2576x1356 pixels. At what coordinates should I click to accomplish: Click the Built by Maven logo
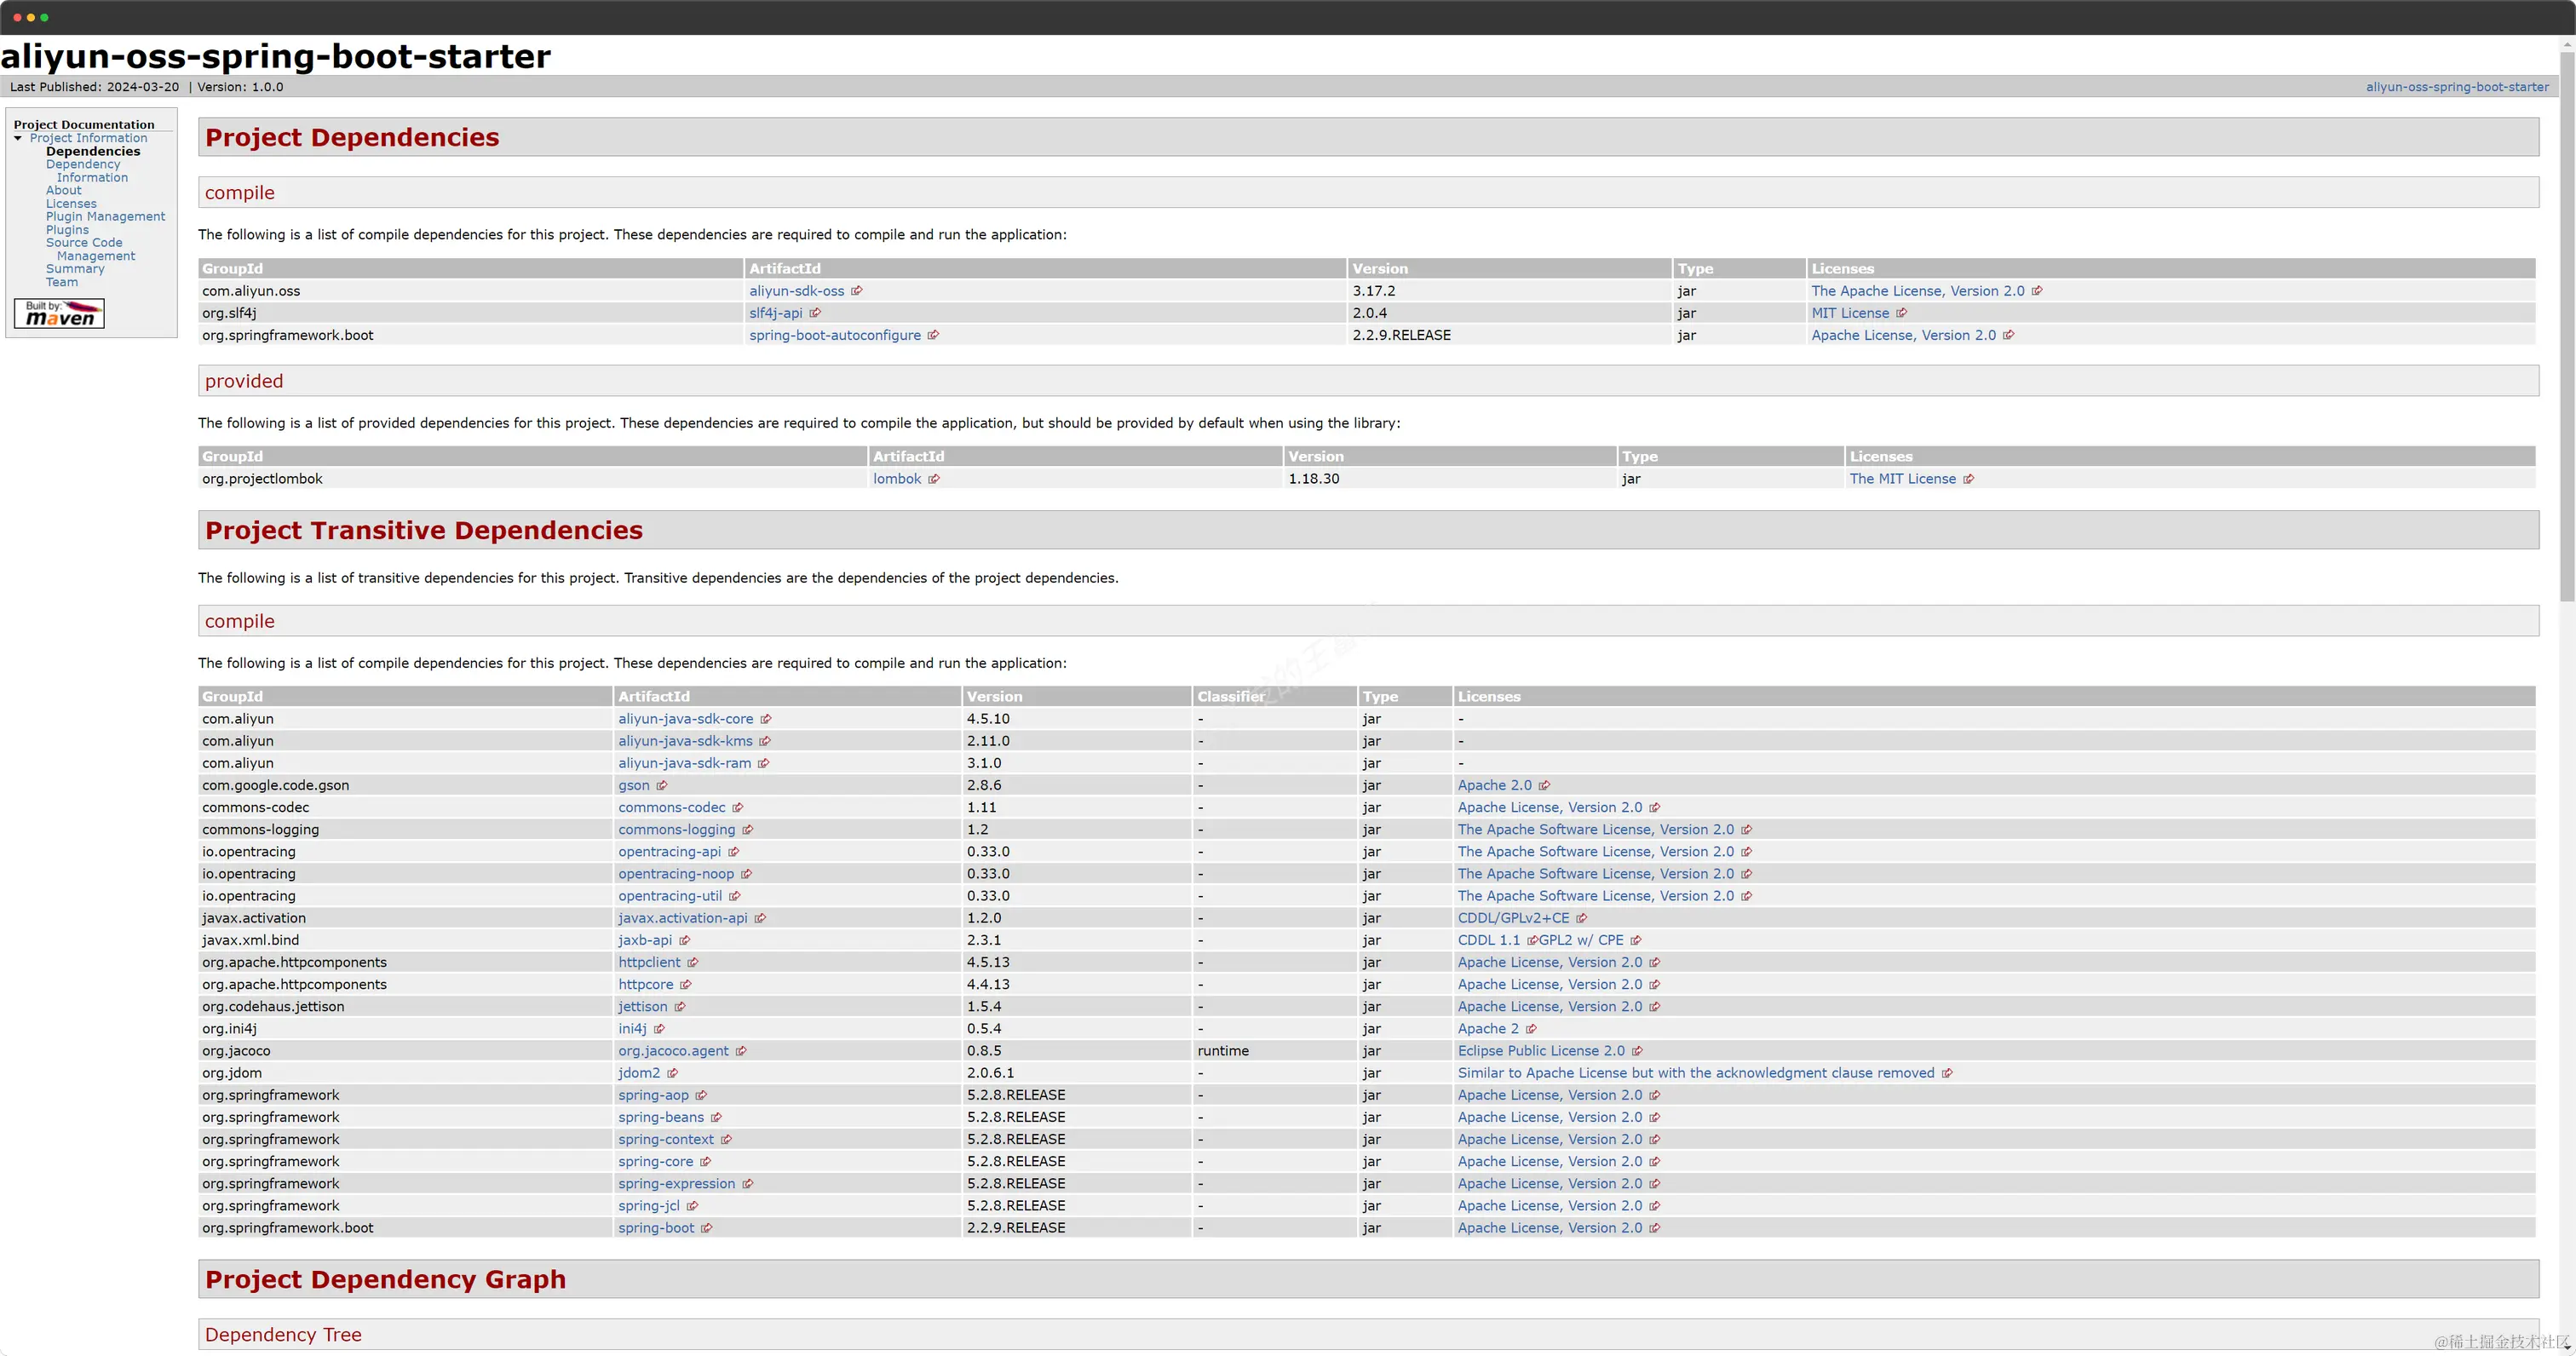click(x=59, y=314)
